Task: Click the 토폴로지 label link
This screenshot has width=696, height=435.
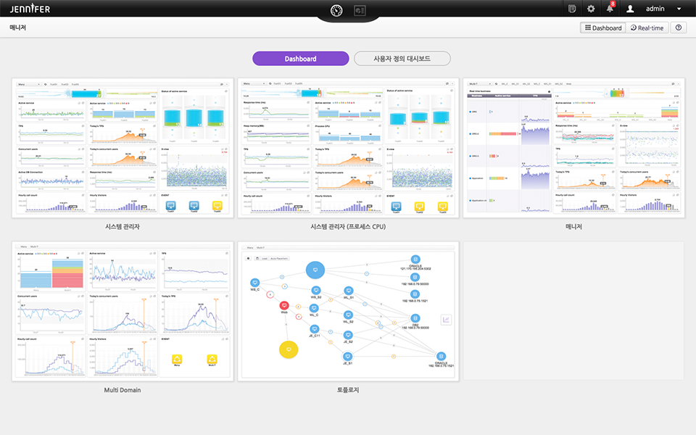Action: pos(348,390)
